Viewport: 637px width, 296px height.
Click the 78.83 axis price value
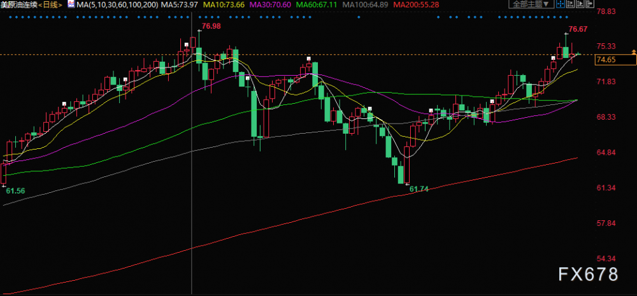pyautogui.click(x=605, y=11)
